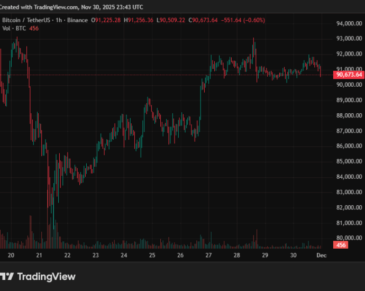Click the red current price label 90,673.64
Screen dimensions: 365x291
click(349, 75)
